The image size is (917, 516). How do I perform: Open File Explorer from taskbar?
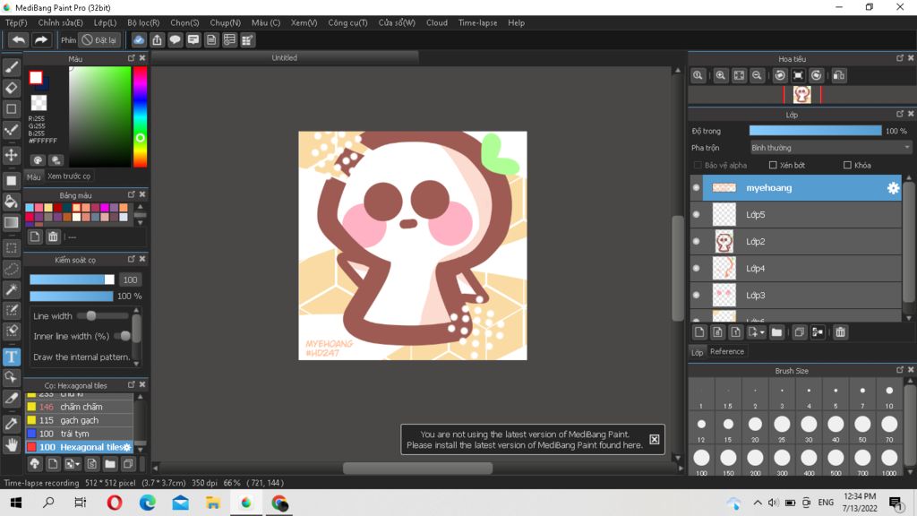[x=213, y=503]
